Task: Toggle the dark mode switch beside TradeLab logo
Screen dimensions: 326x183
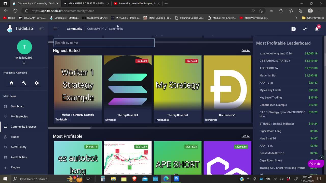Action: coord(42,29)
